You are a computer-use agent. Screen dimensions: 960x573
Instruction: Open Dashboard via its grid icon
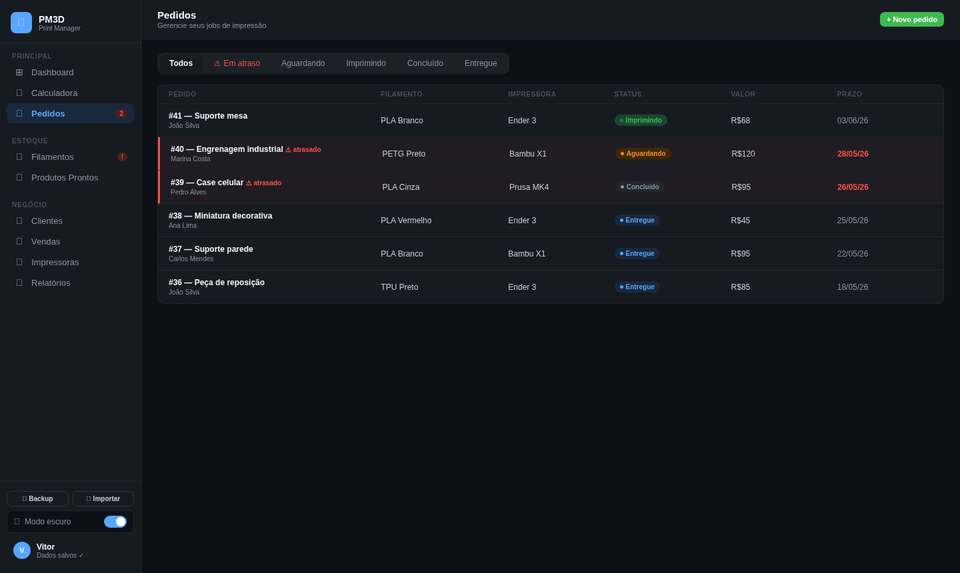(19, 72)
